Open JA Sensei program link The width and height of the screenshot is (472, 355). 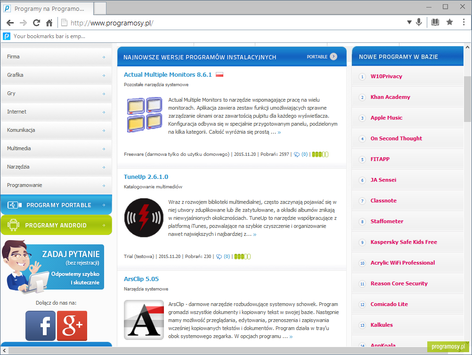pyautogui.click(x=383, y=180)
